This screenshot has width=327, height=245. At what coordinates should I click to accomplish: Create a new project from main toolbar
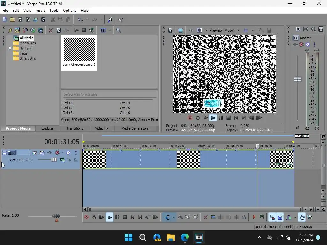coord(4,19)
